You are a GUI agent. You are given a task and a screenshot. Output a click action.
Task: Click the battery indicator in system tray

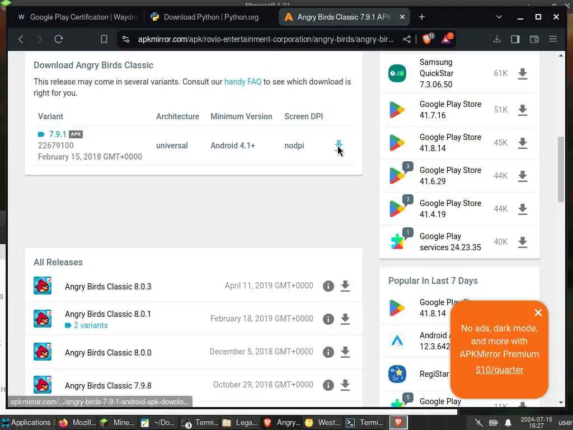point(494,423)
